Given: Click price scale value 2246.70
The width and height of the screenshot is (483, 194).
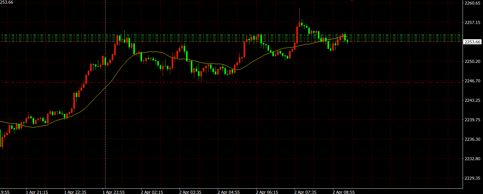Looking at the screenshot, I should [x=473, y=81].
